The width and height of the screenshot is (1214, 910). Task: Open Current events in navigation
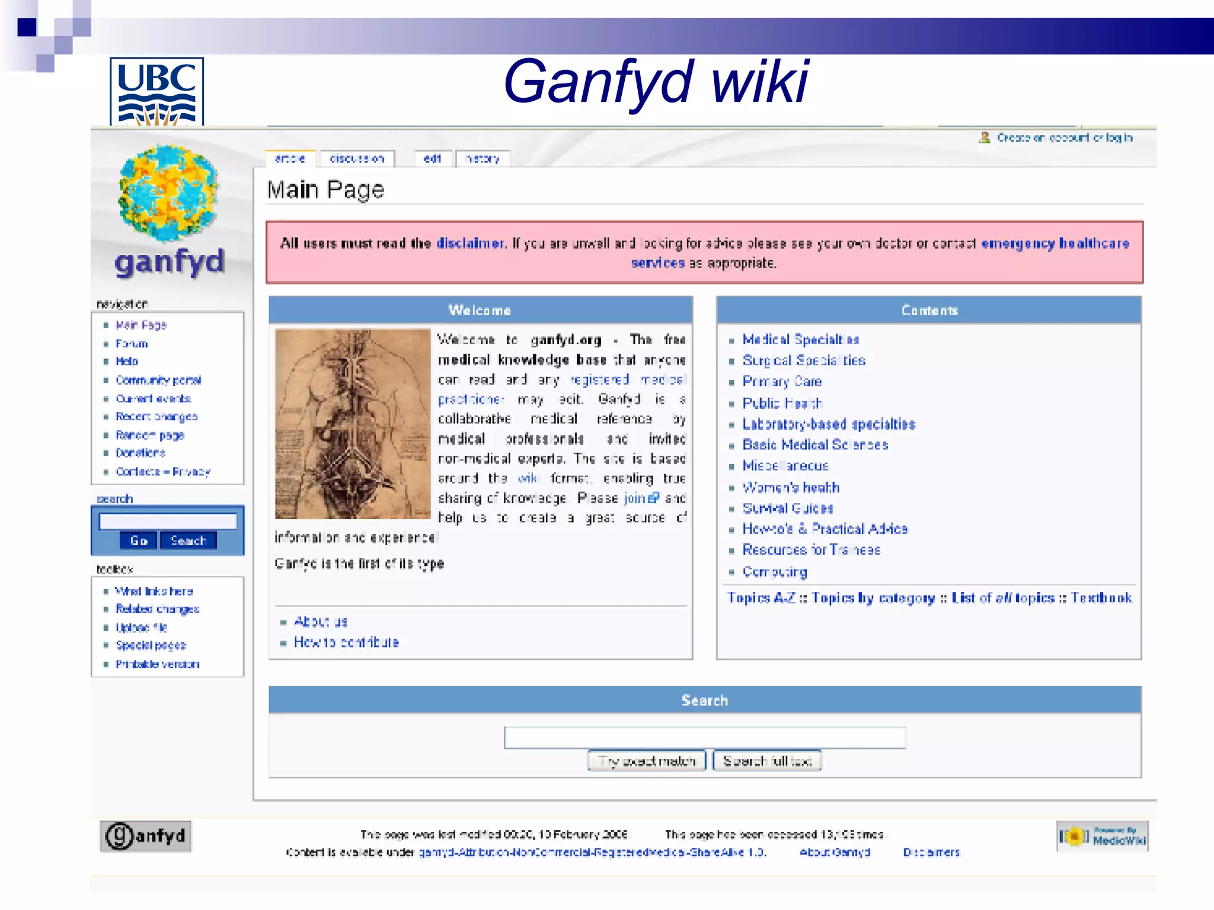pyautogui.click(x=154, y=399)
